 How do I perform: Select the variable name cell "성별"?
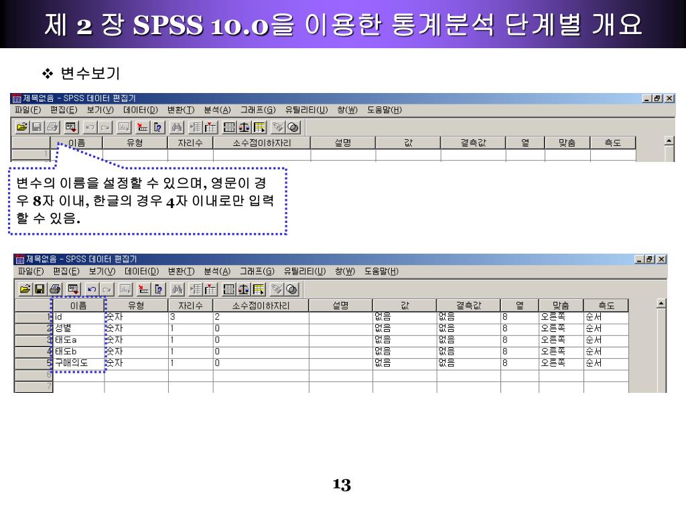pos(78,328)
